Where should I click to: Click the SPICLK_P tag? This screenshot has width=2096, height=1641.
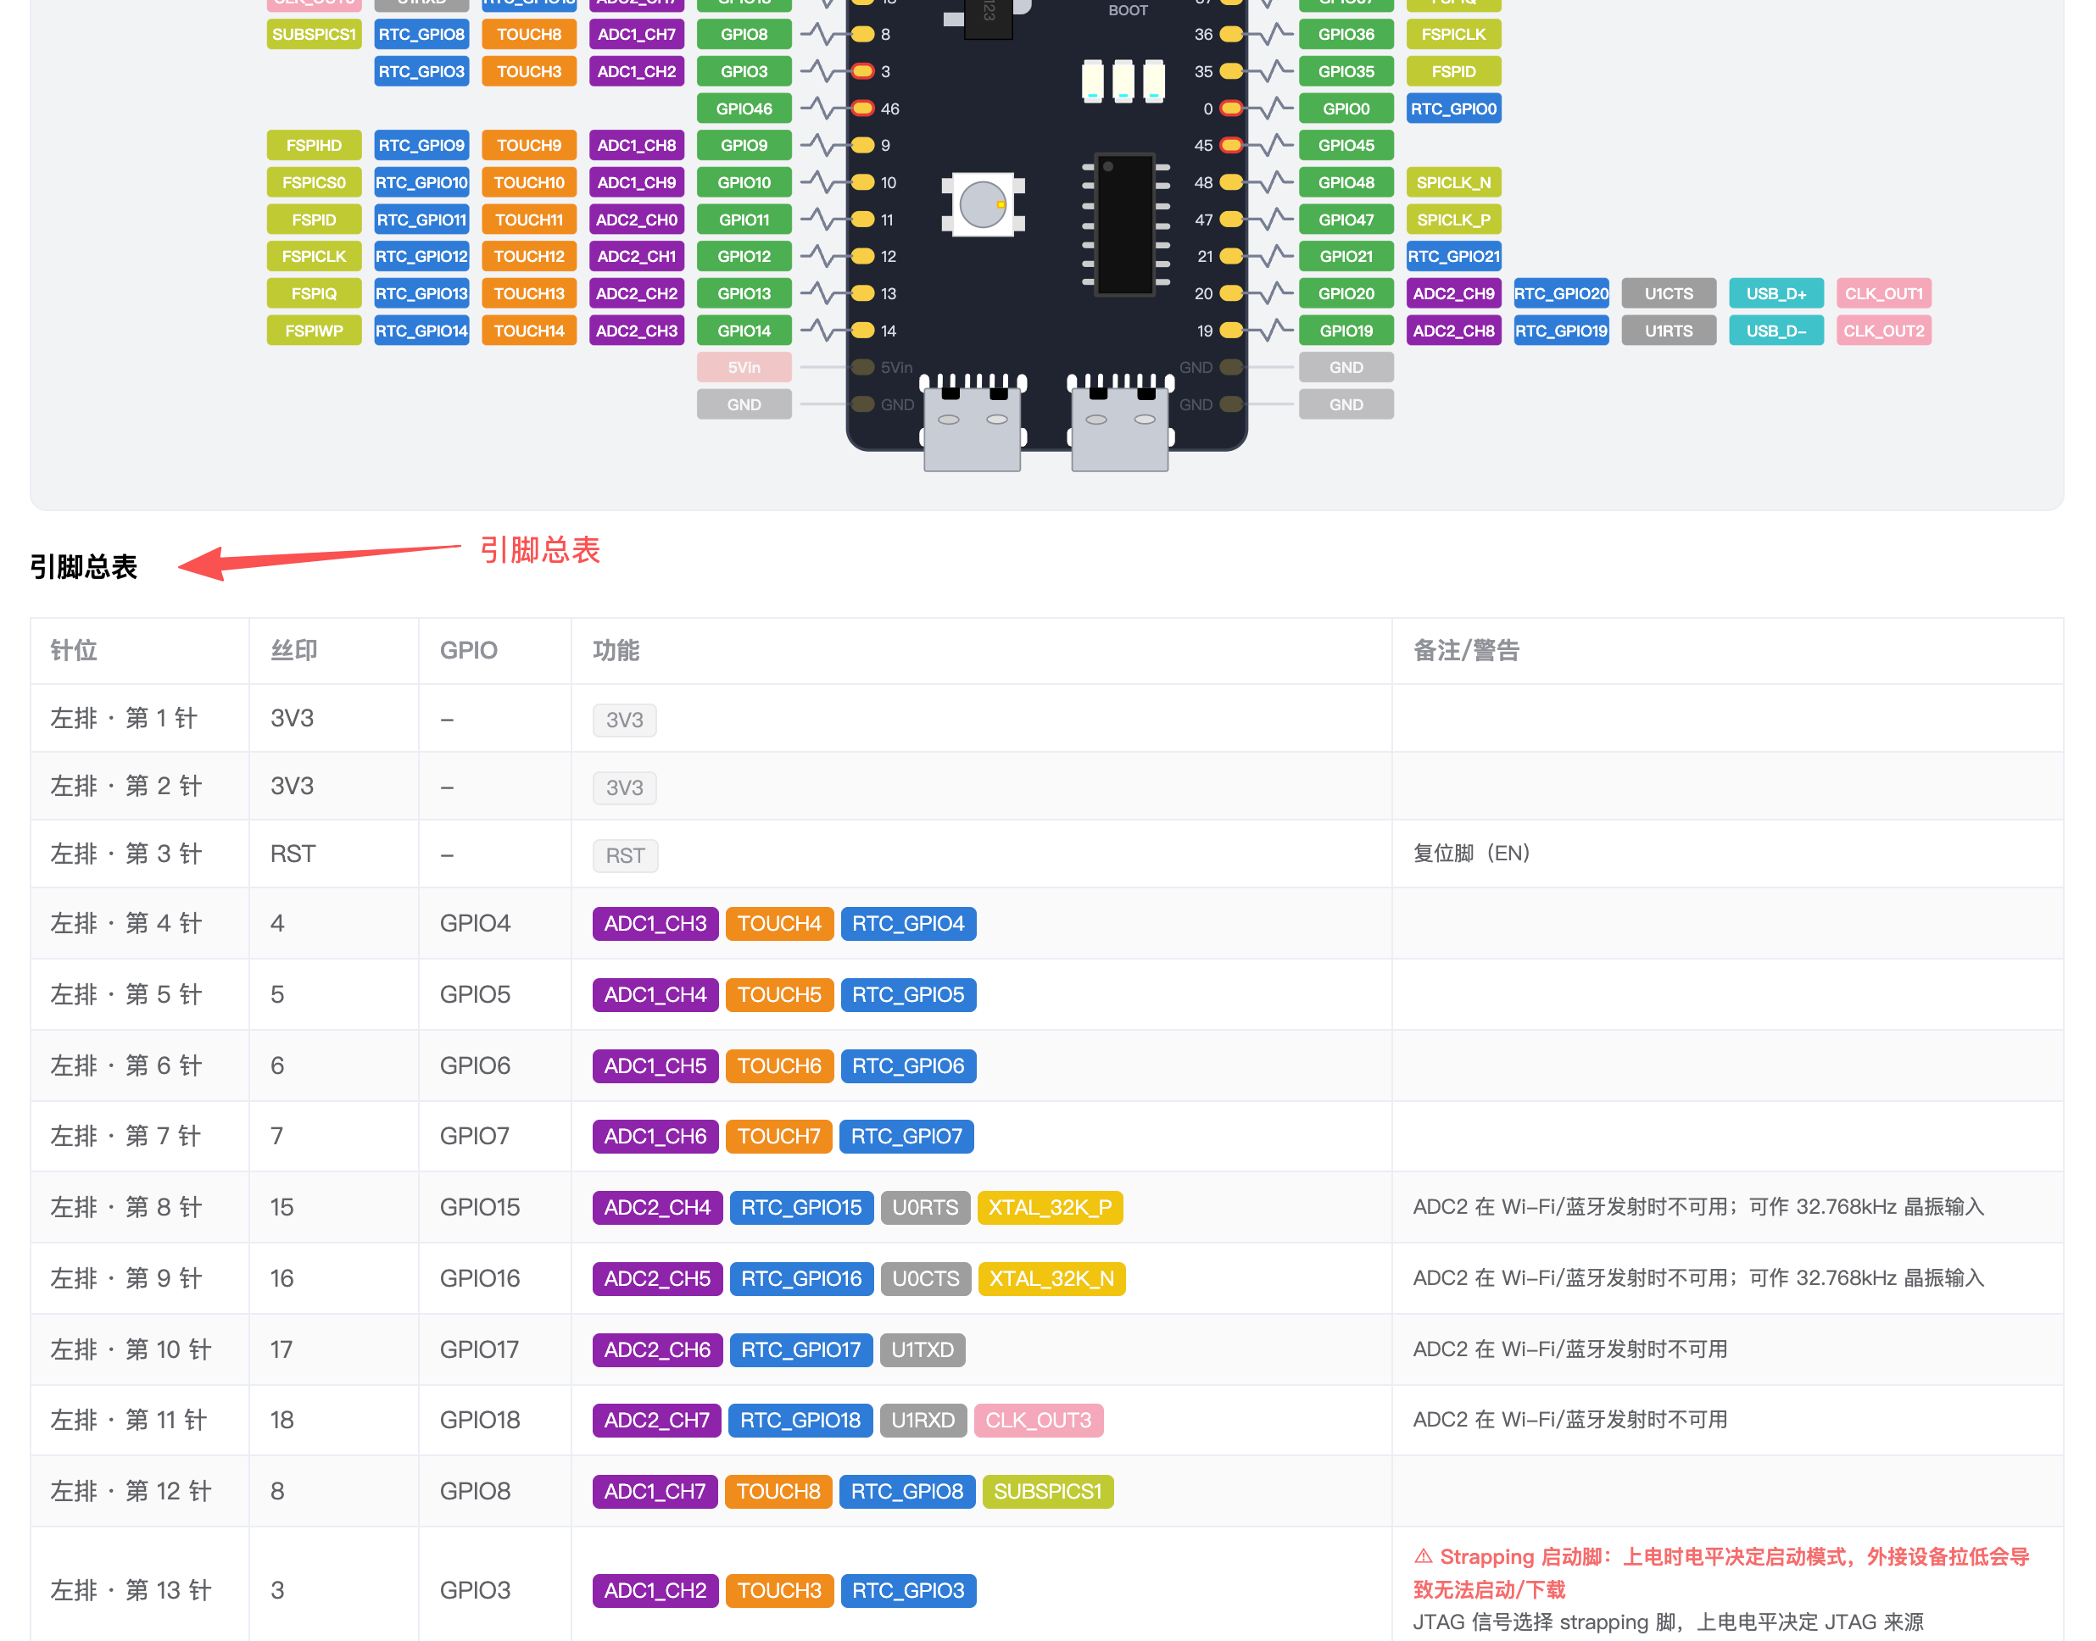coord(1453,220)
